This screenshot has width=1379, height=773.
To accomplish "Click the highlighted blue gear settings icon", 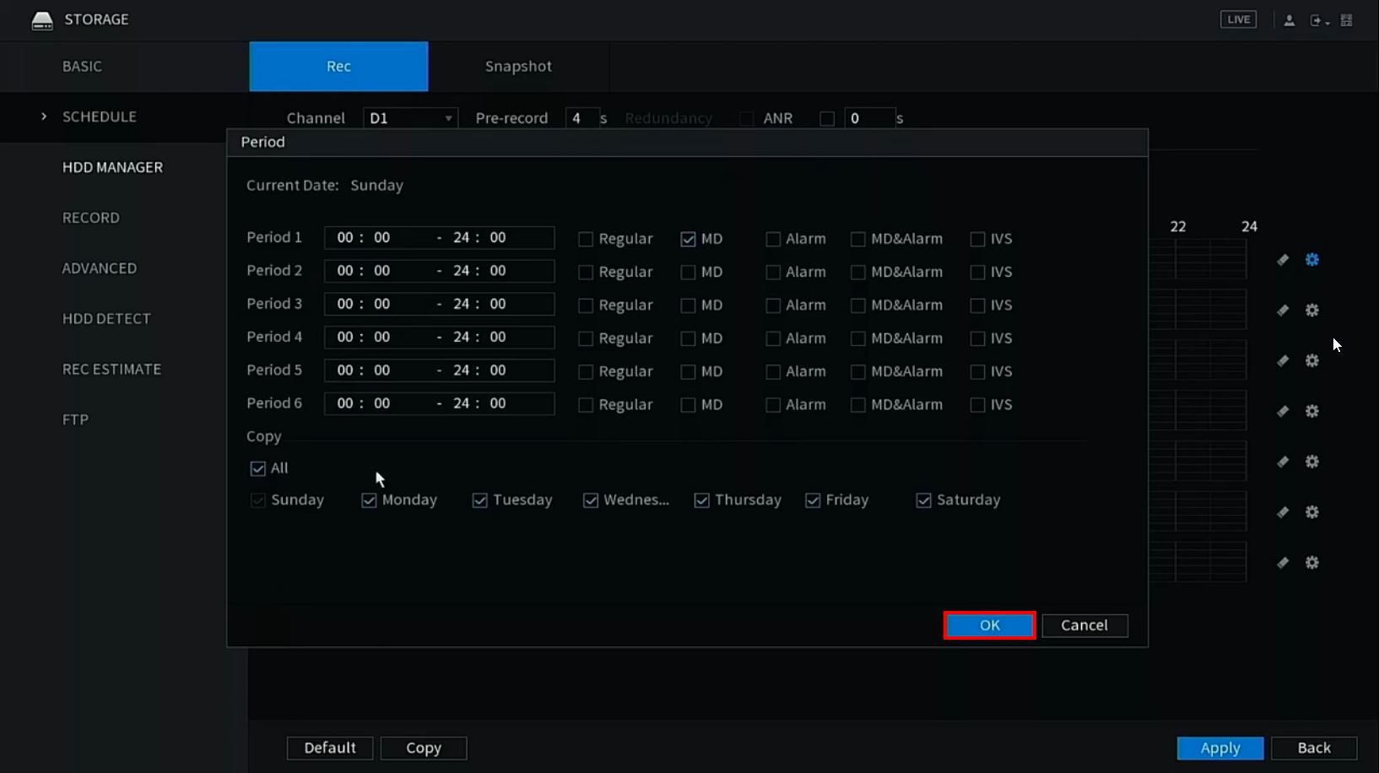I will coord(1311,260).
